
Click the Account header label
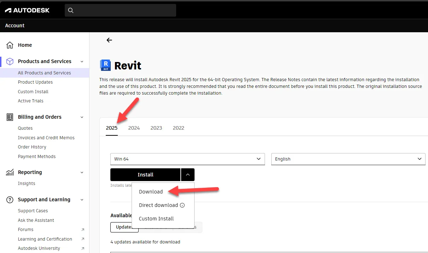(x=15, y=26)
